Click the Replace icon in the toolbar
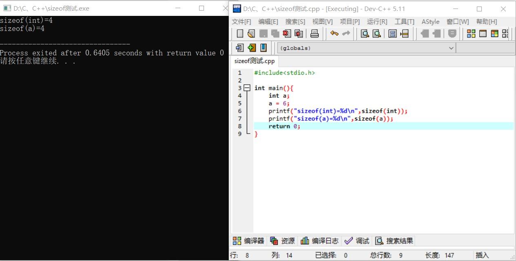516x261 pixels. tap(377, 34)
